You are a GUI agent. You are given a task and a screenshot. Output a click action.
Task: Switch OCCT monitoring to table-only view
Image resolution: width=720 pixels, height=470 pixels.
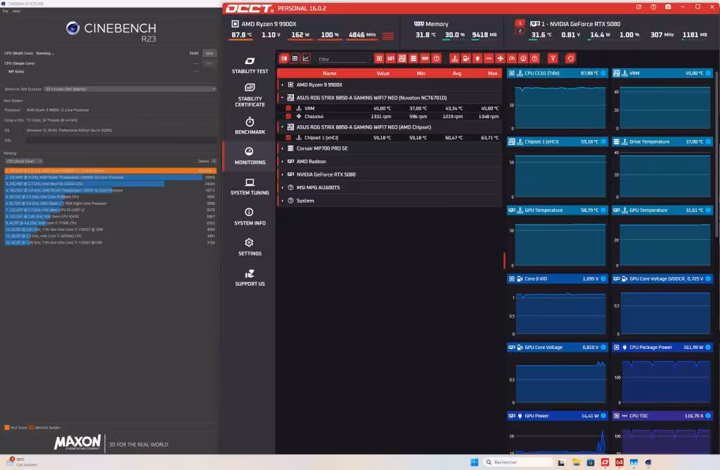[x=295, y=58]
